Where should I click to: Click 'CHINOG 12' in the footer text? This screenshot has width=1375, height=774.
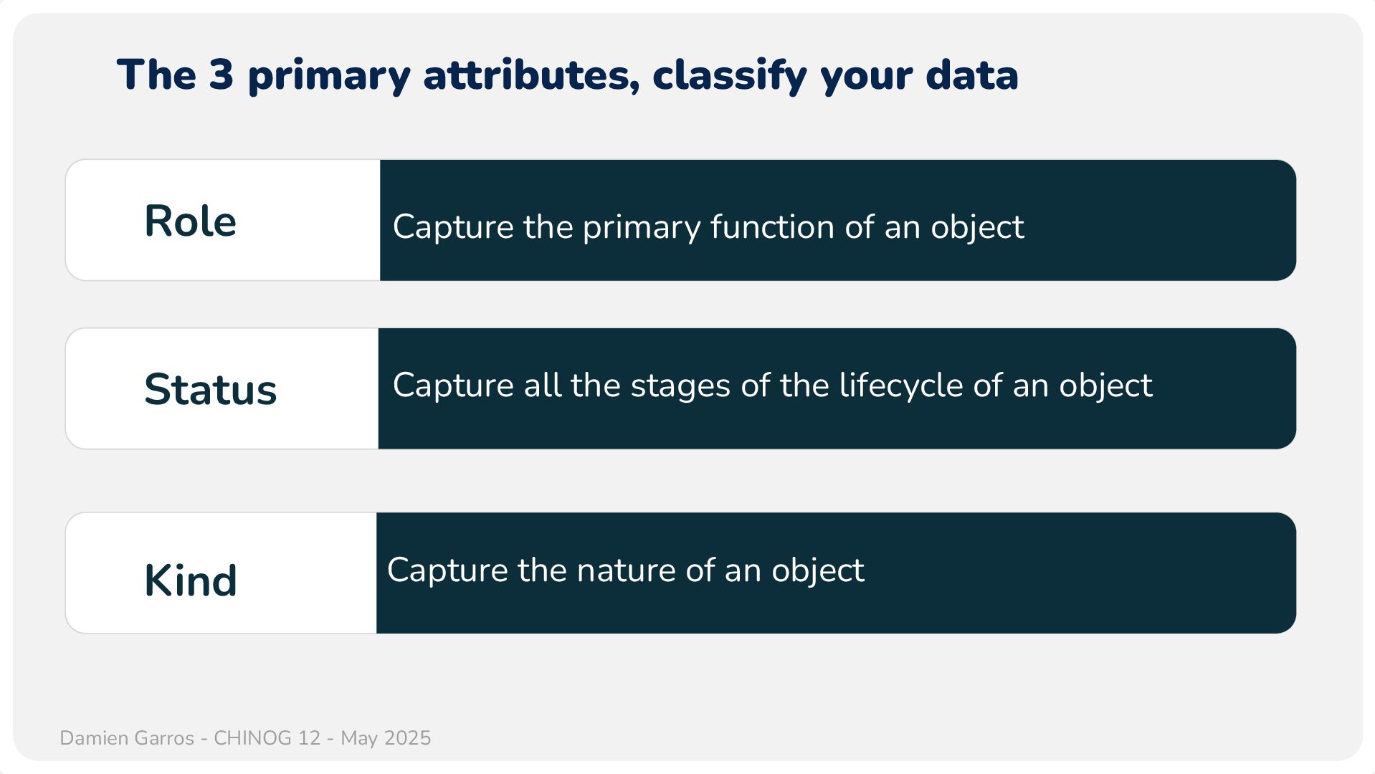tap(267, 738)
